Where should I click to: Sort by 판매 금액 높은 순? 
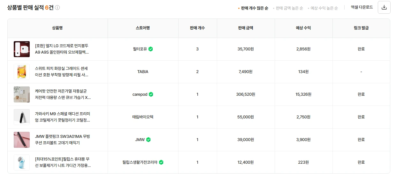point(289,8)
